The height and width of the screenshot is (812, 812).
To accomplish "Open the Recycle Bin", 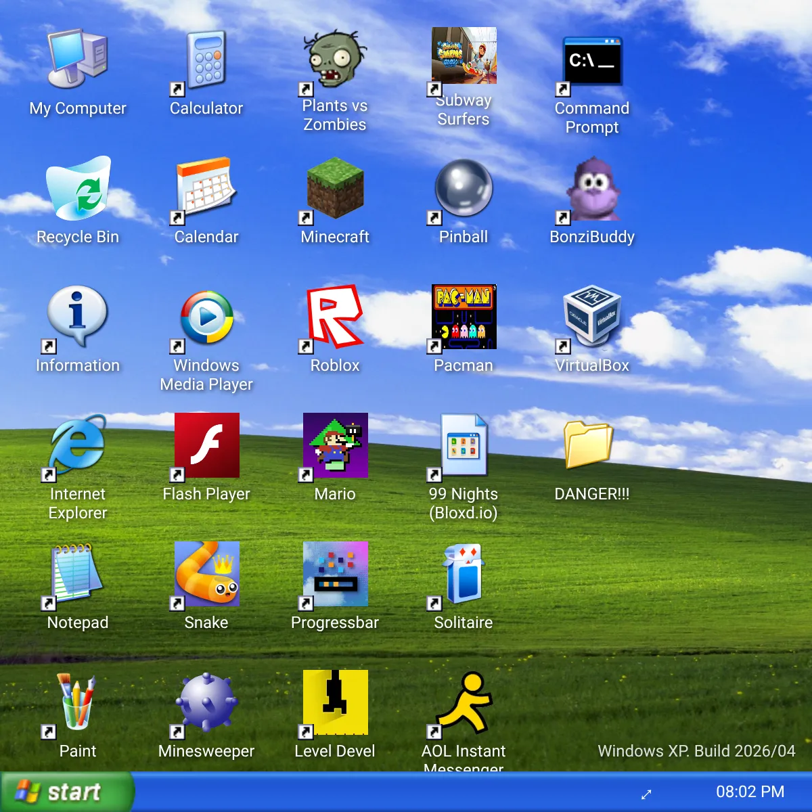I will pyautogui.click(x=77, y=189).
